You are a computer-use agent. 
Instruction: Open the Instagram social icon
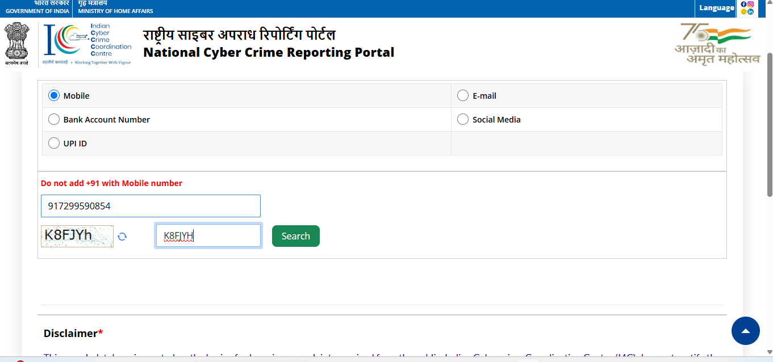click(x=750, y=4)
